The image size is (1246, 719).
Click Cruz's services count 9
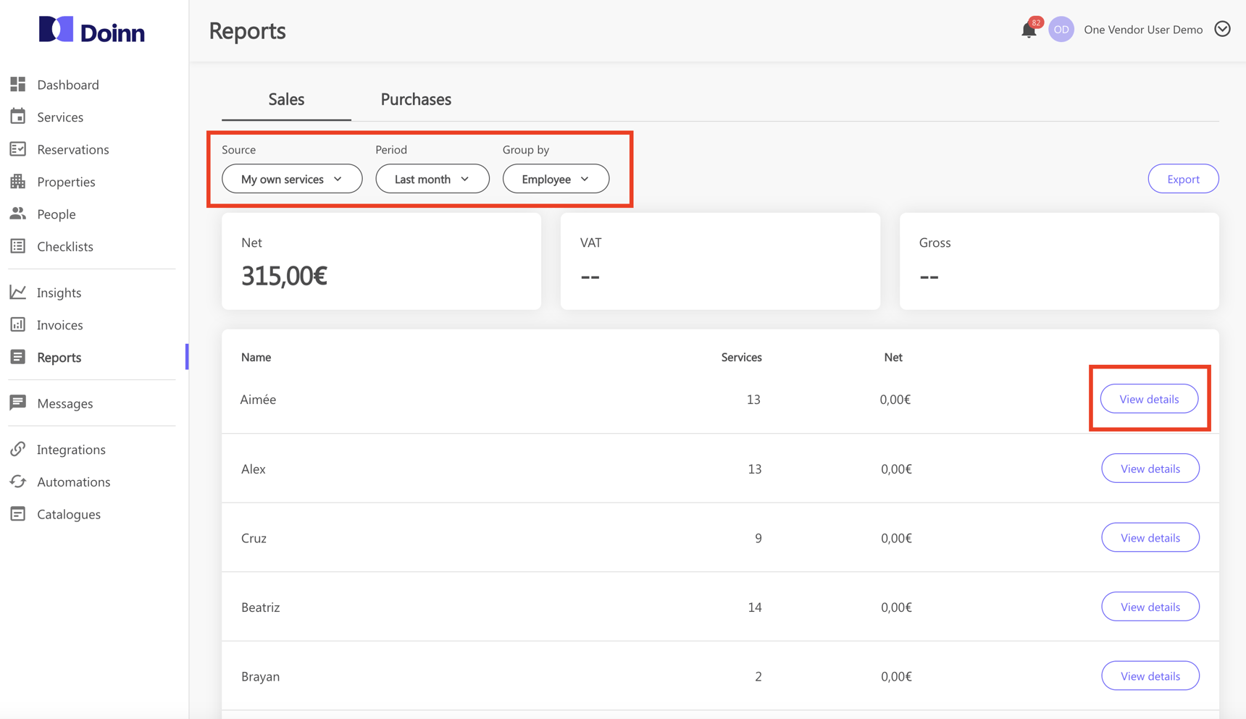pyautogui.click(x=758, y=538)
